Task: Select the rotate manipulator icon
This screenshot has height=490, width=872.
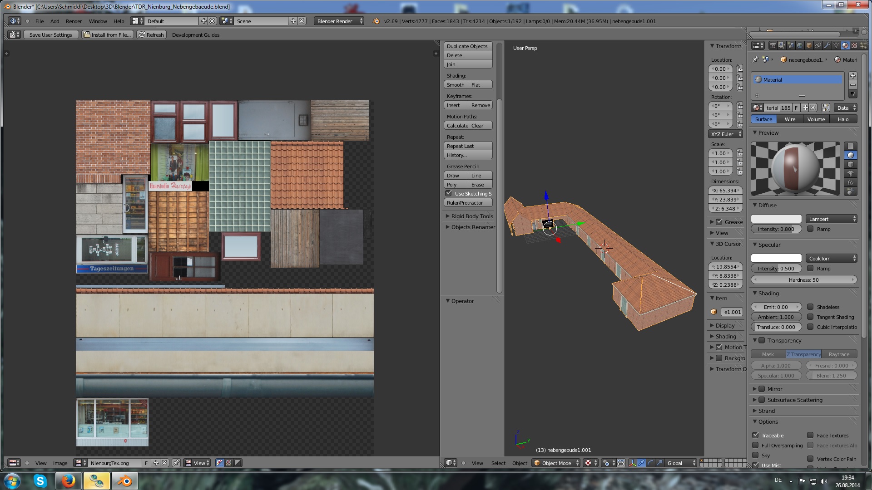Action: coord(650,463)
